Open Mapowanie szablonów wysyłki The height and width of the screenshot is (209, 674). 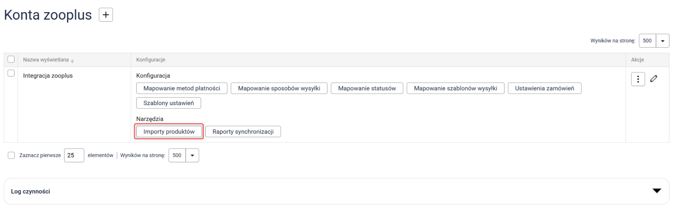tap(455, 88)
